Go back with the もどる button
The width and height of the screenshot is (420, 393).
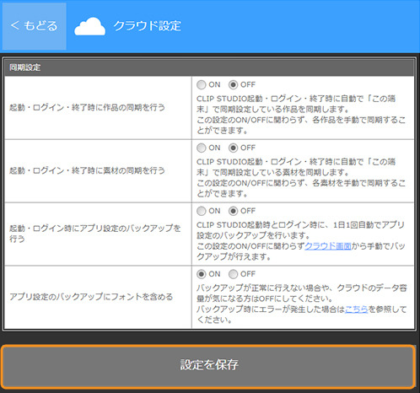click(34, 26)
